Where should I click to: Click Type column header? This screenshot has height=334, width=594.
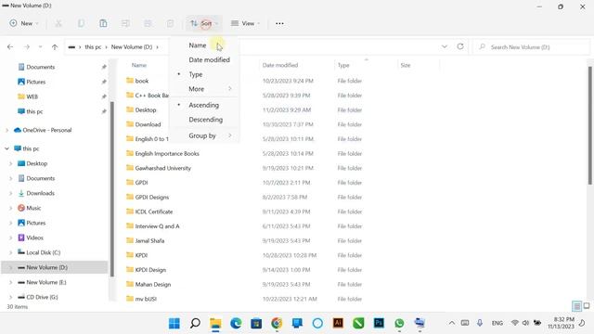tap(343, 65)
